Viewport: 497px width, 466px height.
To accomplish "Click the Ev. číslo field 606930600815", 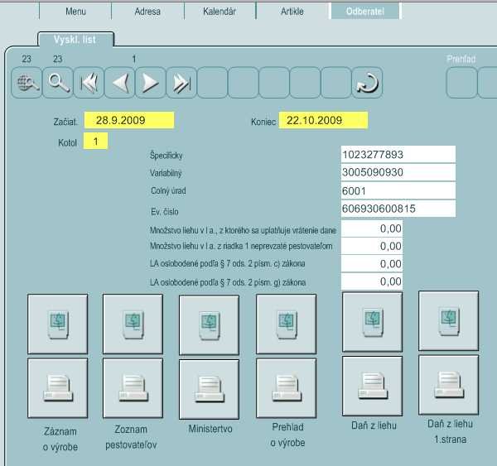I will pyautogui.click(x=398, y=209).
